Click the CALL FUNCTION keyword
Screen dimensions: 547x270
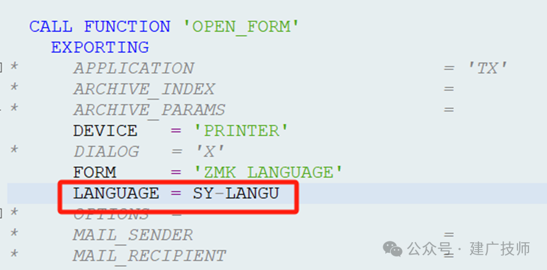pos(99,27)
